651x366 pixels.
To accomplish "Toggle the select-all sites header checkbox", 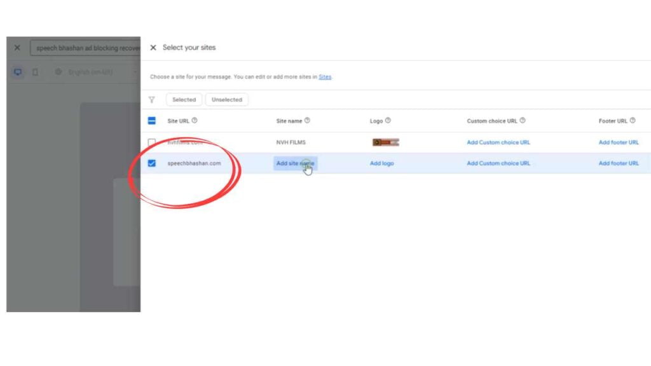I will (x=151, y=121).
